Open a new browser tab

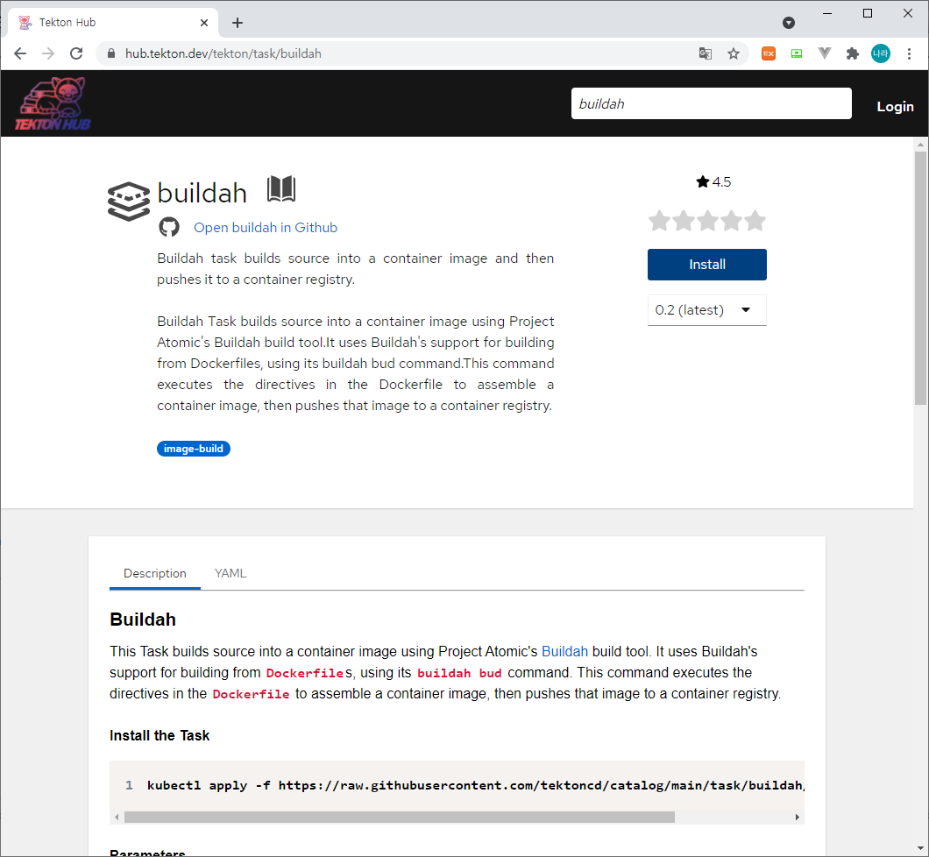coord(237,23)
